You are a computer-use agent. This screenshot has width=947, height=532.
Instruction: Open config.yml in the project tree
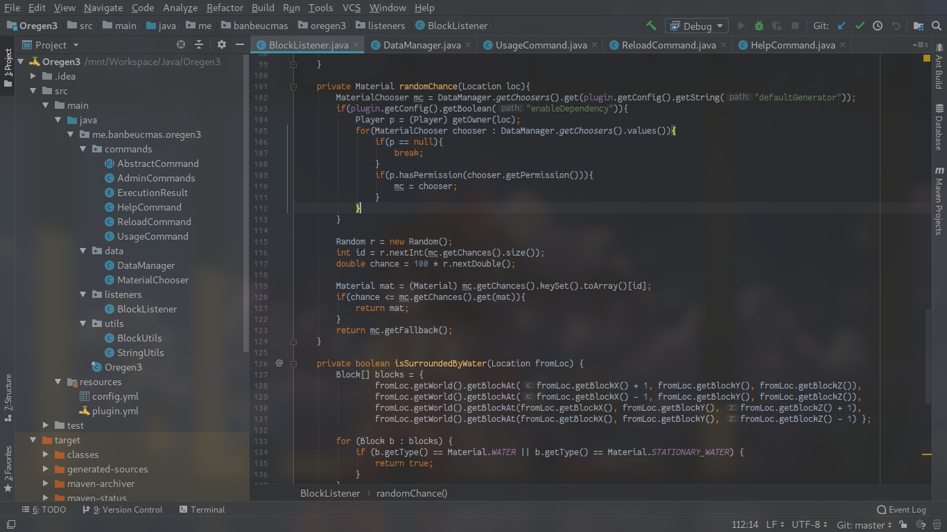[115, 396]
